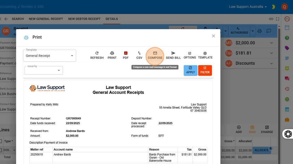
Task: Toggle dark mode moon icon
Action: coord(273,7)
